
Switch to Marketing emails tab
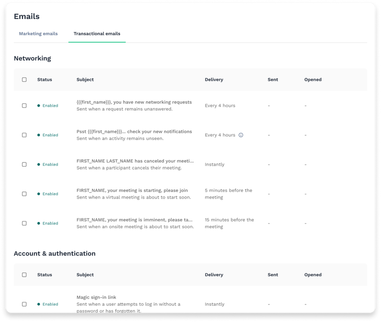pos(38,34)
